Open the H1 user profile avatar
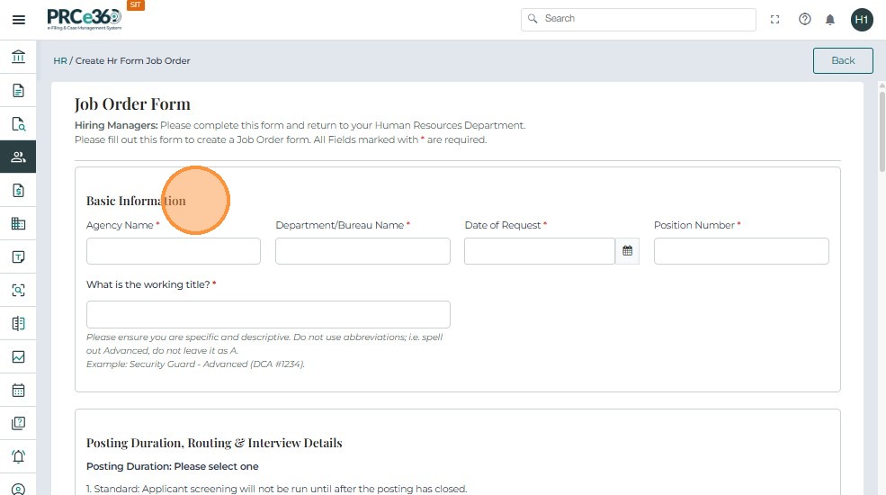886x495 pixels. pyautogui.click(x=862, y=20)
